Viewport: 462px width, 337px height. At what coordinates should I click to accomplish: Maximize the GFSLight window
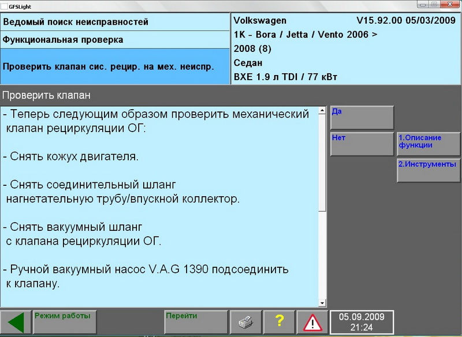(x=434, y=5)
